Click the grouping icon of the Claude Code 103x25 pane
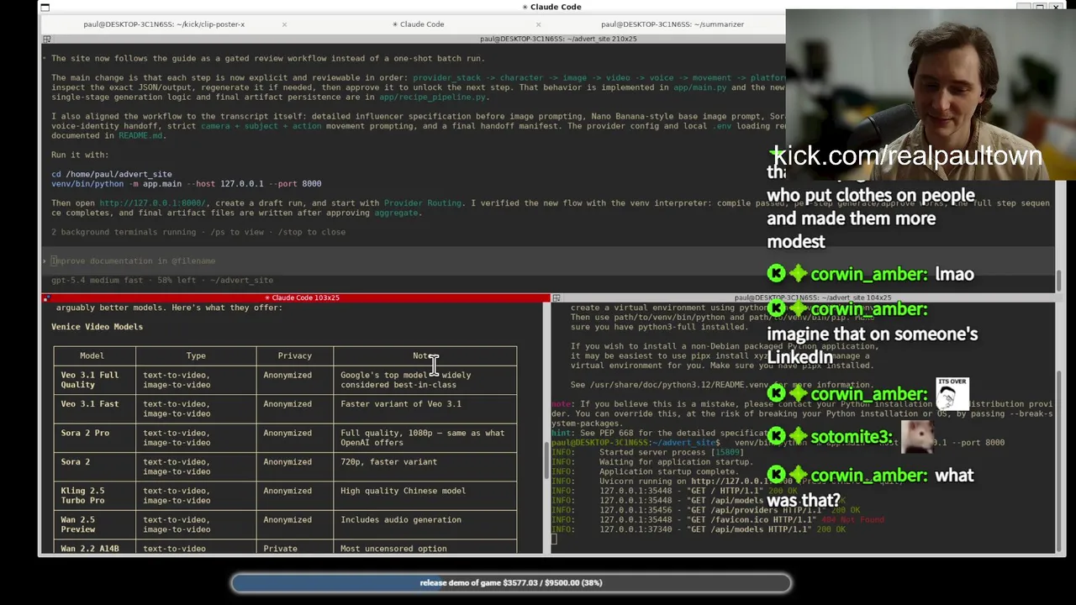 point(46,297)
